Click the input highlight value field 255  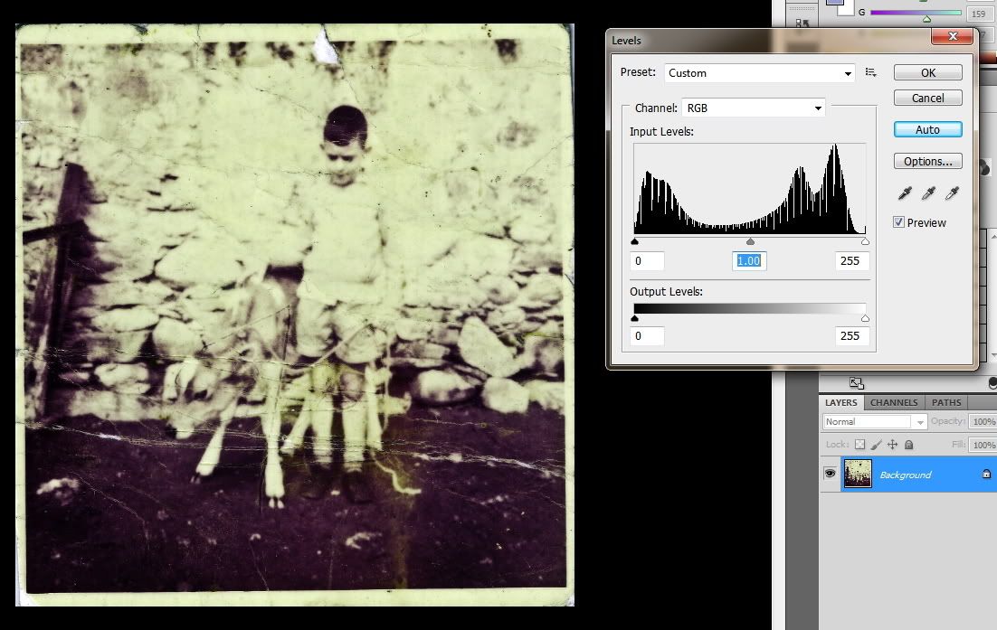pos(851,261)
